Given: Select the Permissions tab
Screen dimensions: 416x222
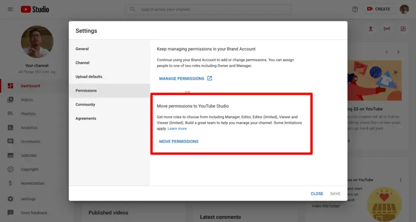Looking at the screenshot, I should (x=109, y=91).
